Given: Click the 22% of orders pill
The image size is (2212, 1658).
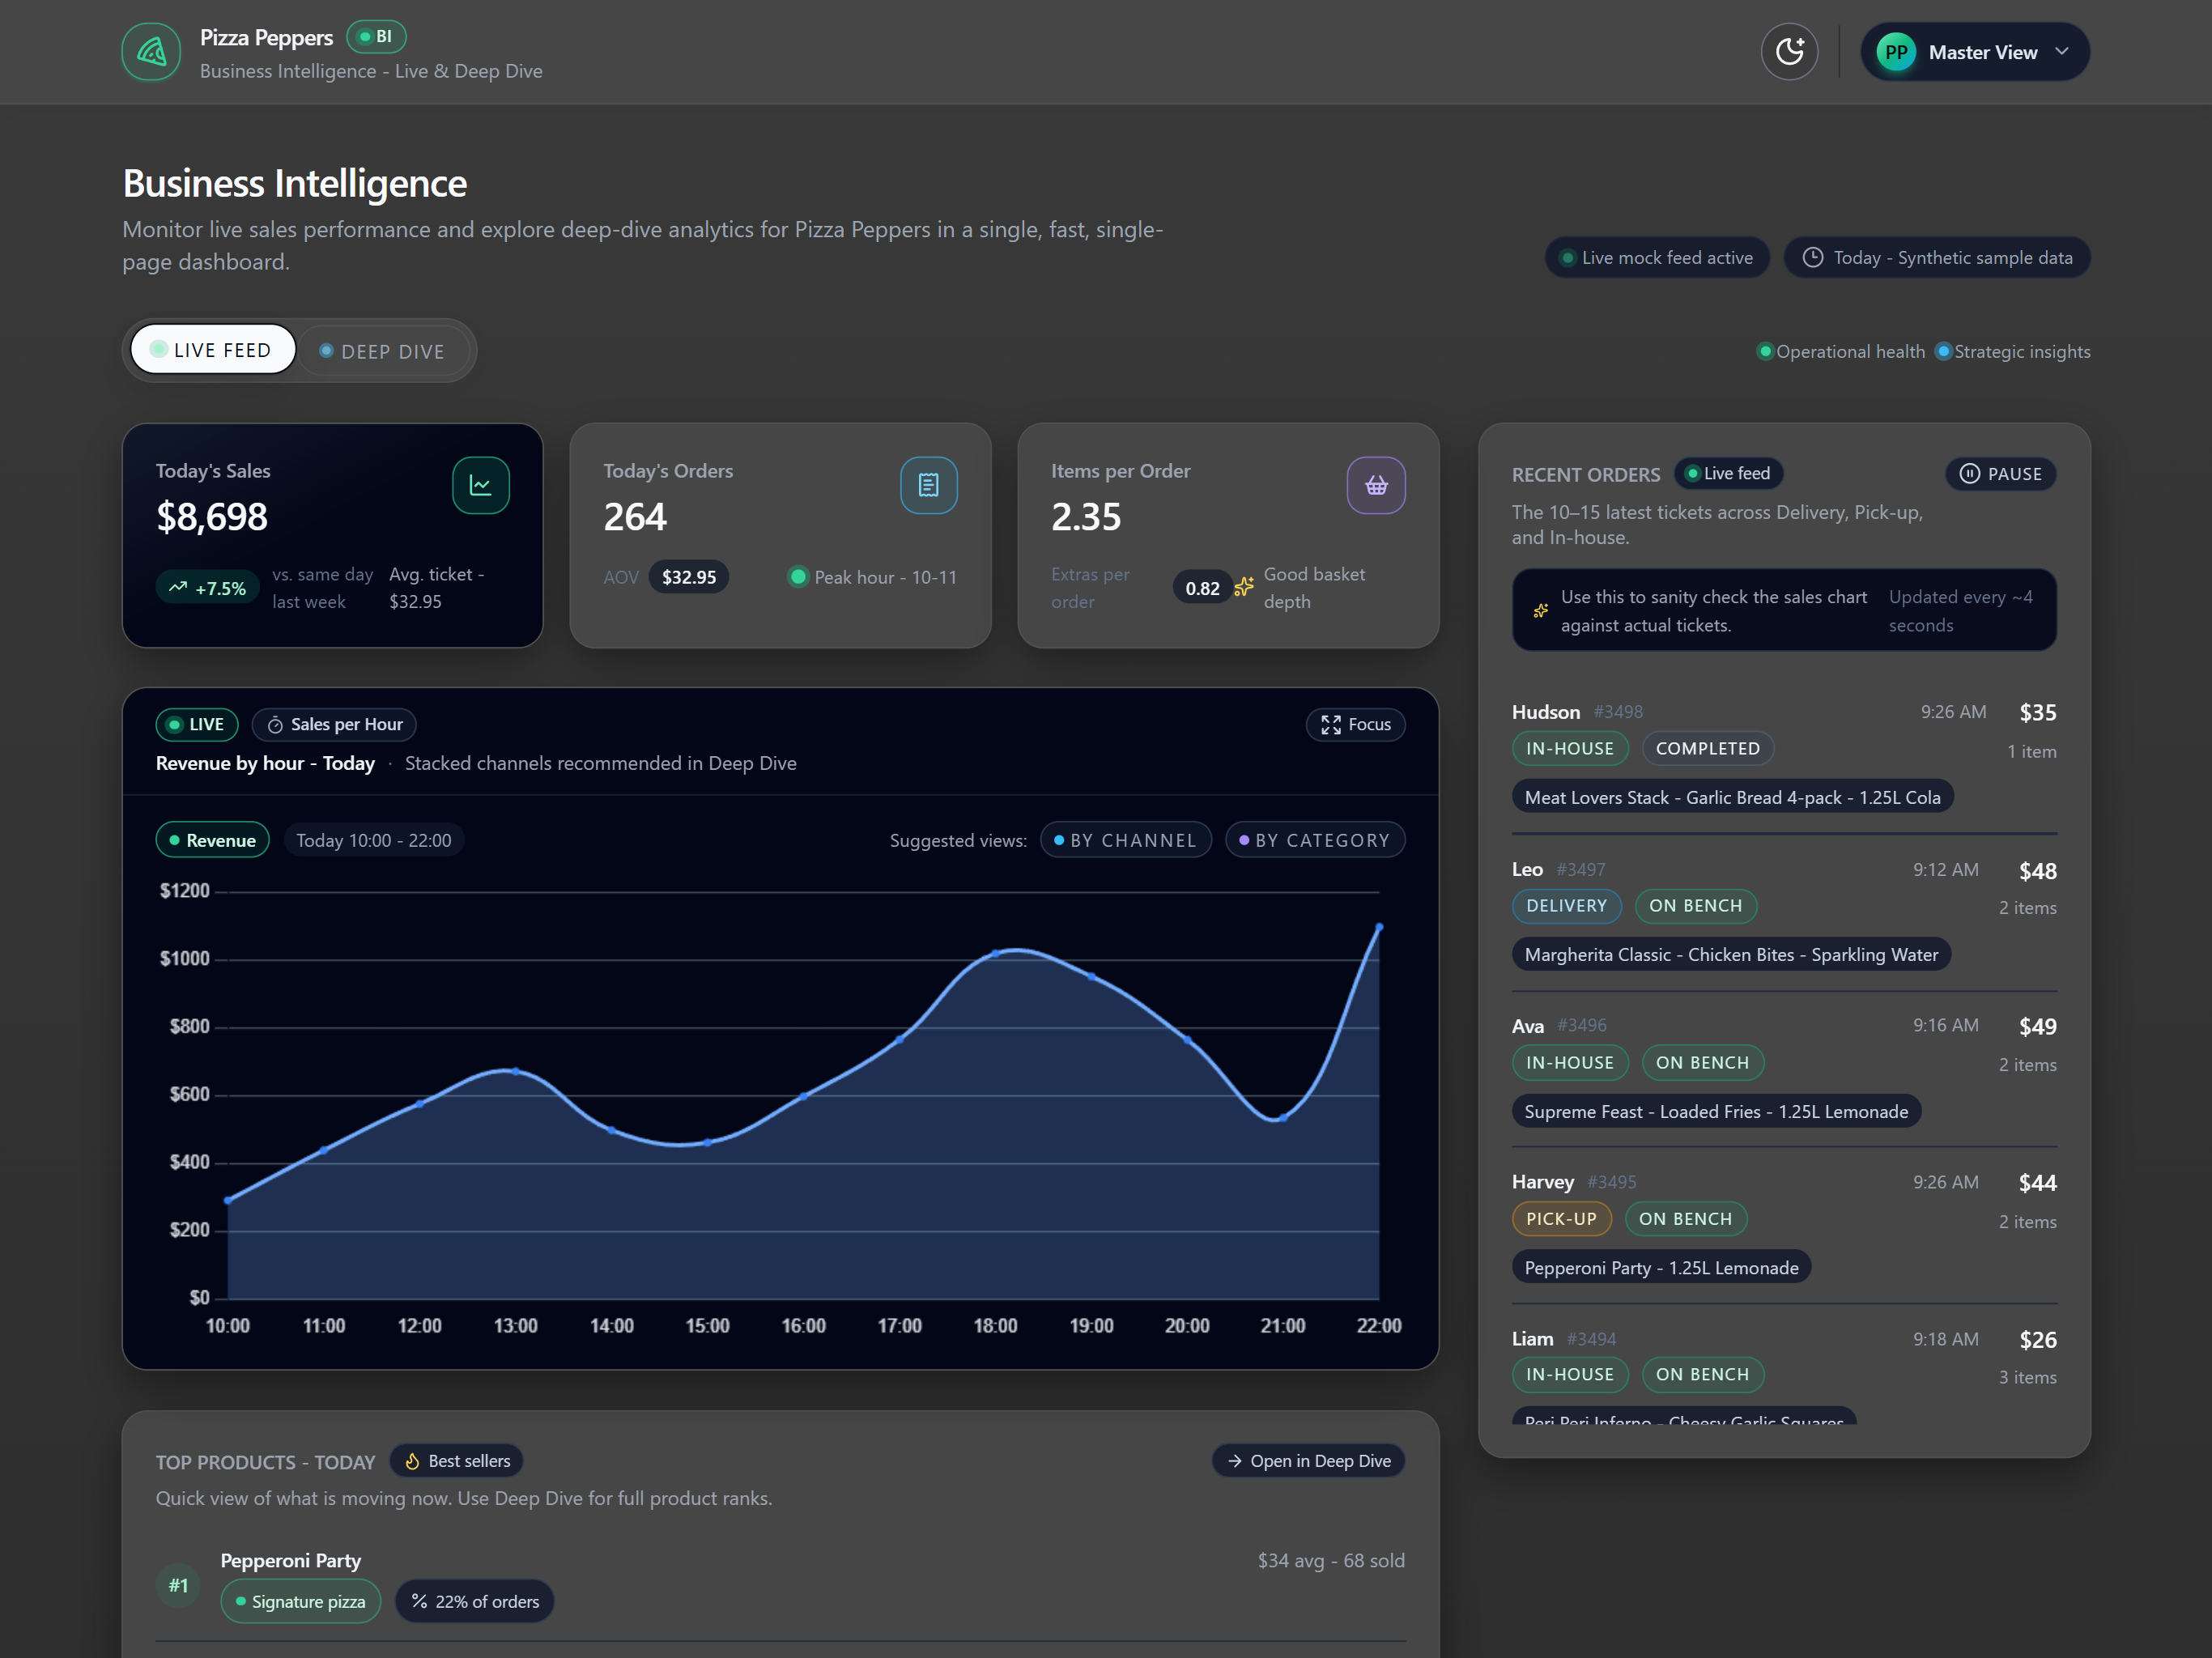Looking at the screenshot, I should pyautogui.click(x=475, y=1602).
